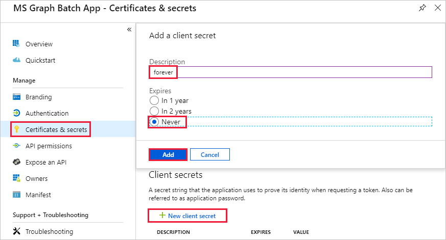Click into the Description input field

click(290, 72)
